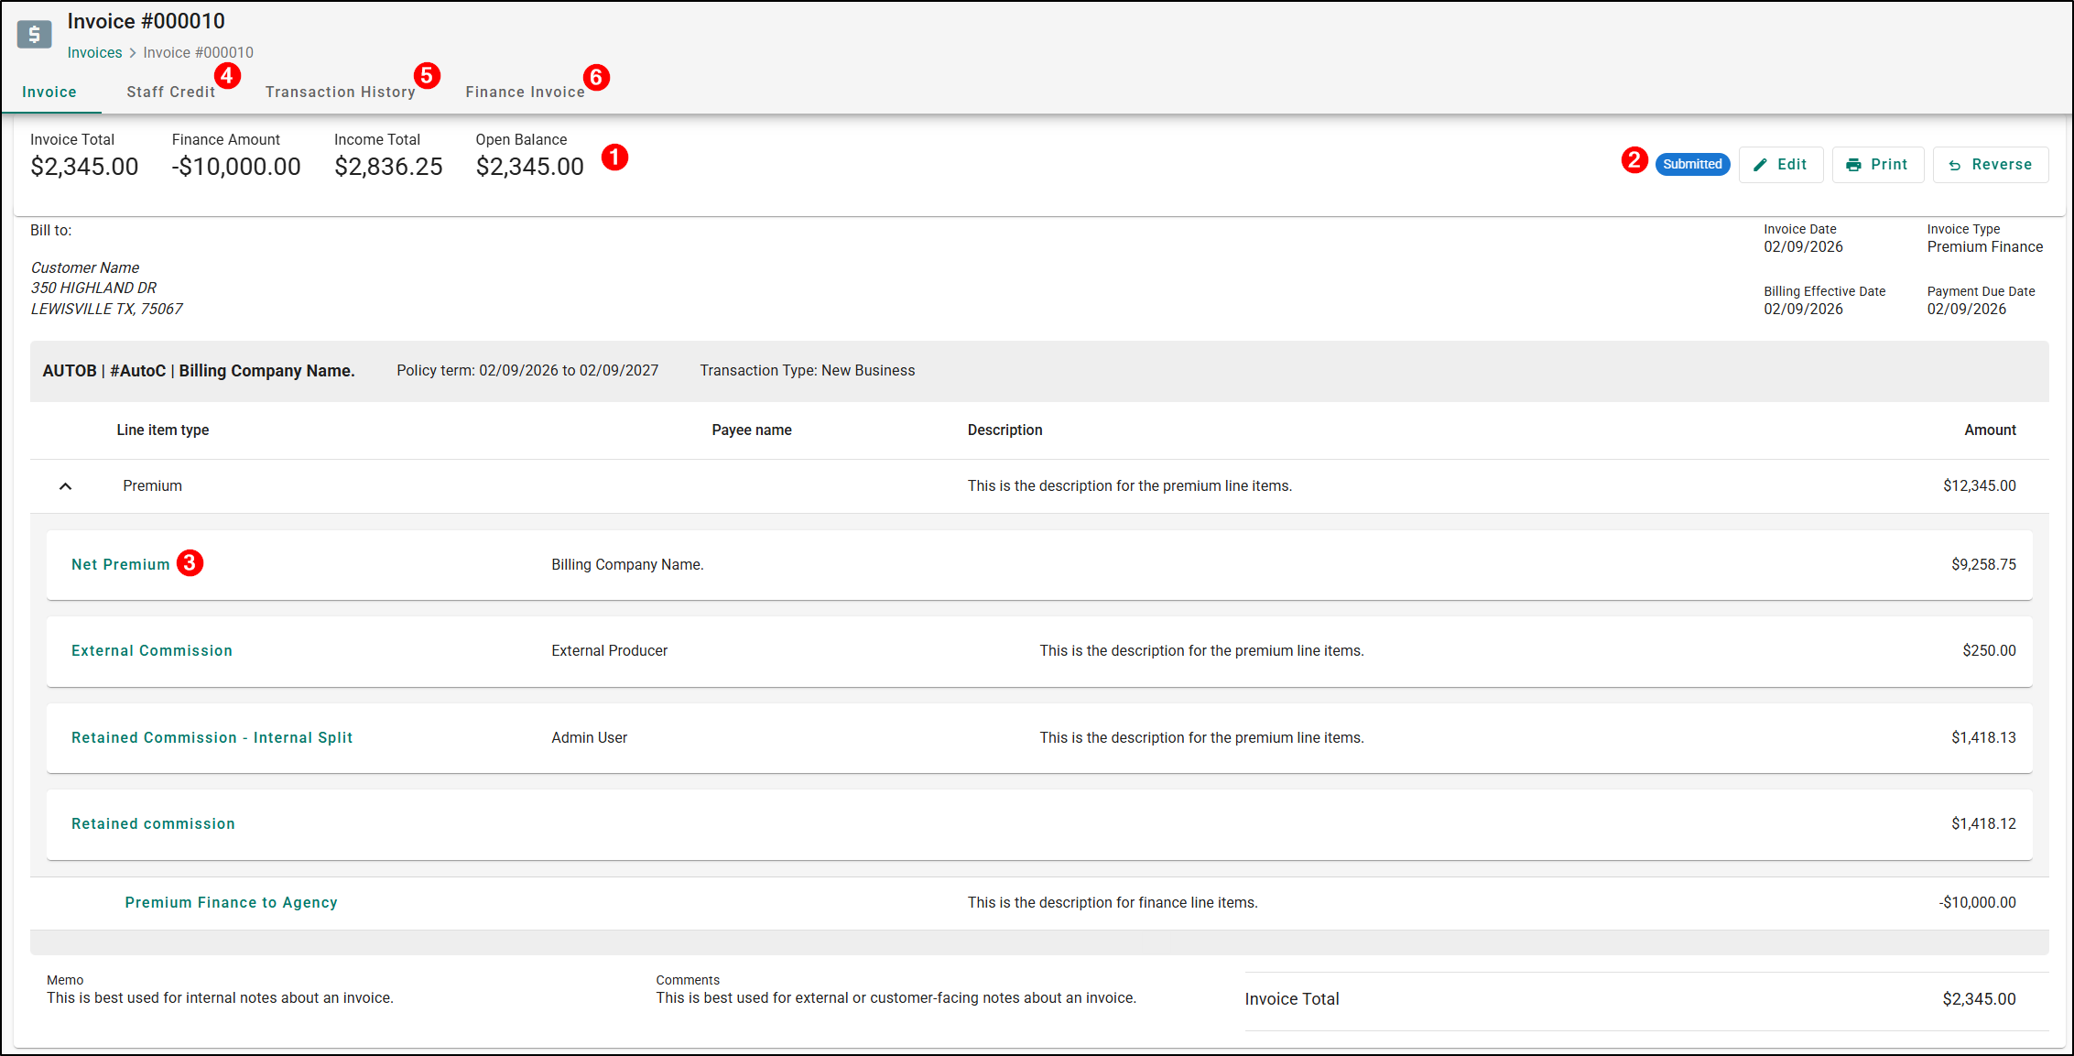The width and height of the screenshot is (2074, 1056).
Task: Go back via Invoices breadcrumb link
Action: point(94,52)
